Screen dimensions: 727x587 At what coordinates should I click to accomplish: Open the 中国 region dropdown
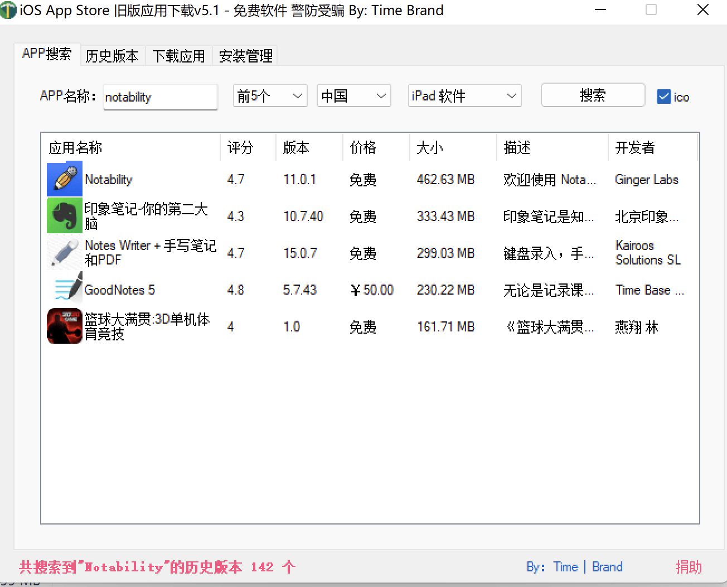tap(354, 96)
